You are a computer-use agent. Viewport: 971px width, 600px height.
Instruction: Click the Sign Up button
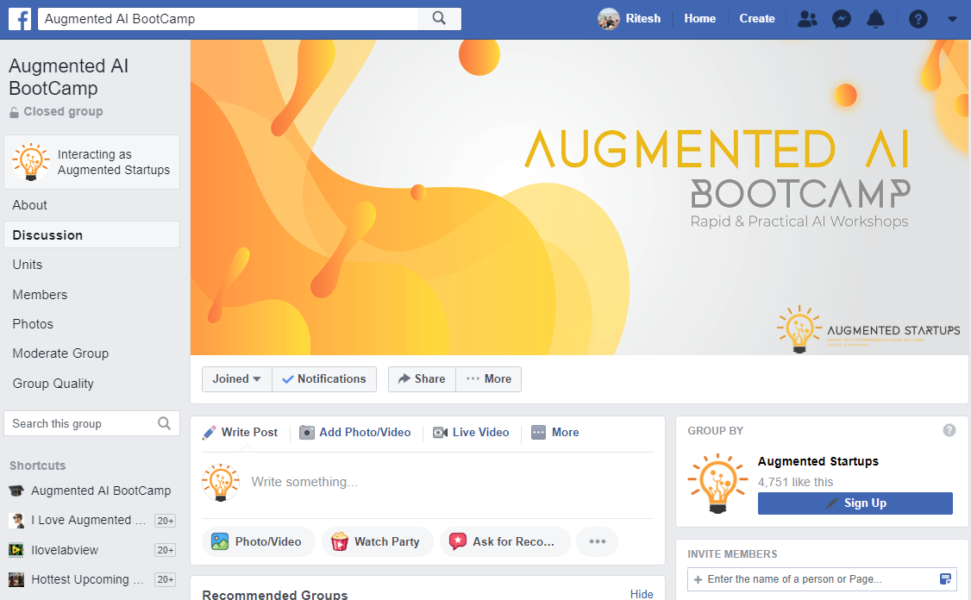point(855,503)
